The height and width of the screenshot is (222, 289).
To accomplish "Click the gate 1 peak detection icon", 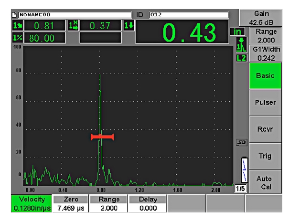I will tap(241, 45).
